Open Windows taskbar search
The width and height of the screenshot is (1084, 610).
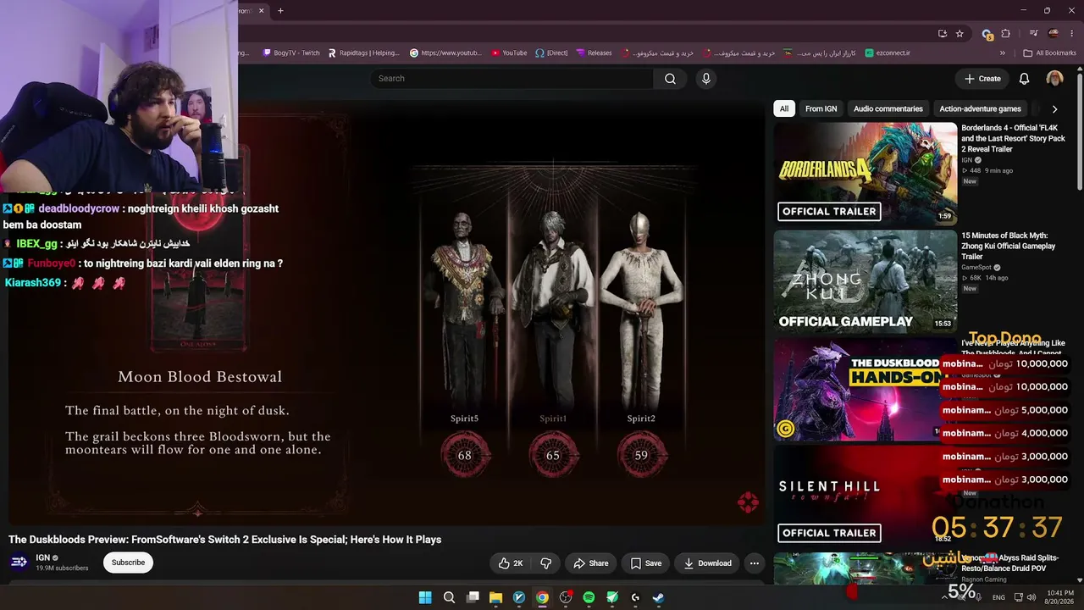click(449, 597)
